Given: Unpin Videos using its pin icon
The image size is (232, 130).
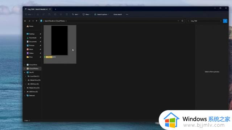Looking at the screenshot, I should click(40, 53).
